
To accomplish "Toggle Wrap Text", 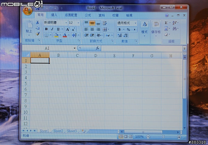I will pyautogui.click(x=105, y=23).
